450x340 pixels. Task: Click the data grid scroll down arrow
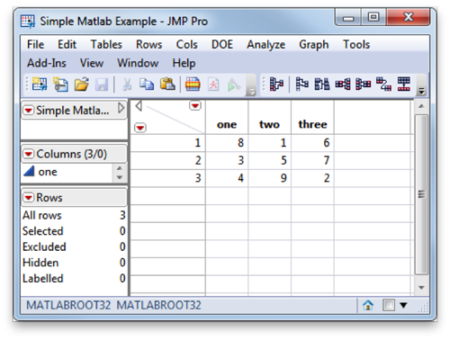421,288
